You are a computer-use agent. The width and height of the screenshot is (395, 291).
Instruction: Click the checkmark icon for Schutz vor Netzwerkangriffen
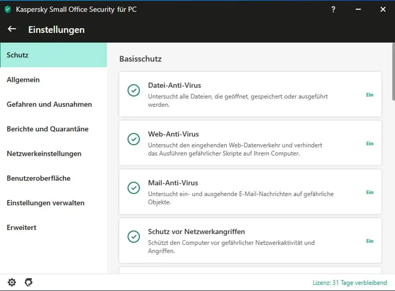(134, 237)
